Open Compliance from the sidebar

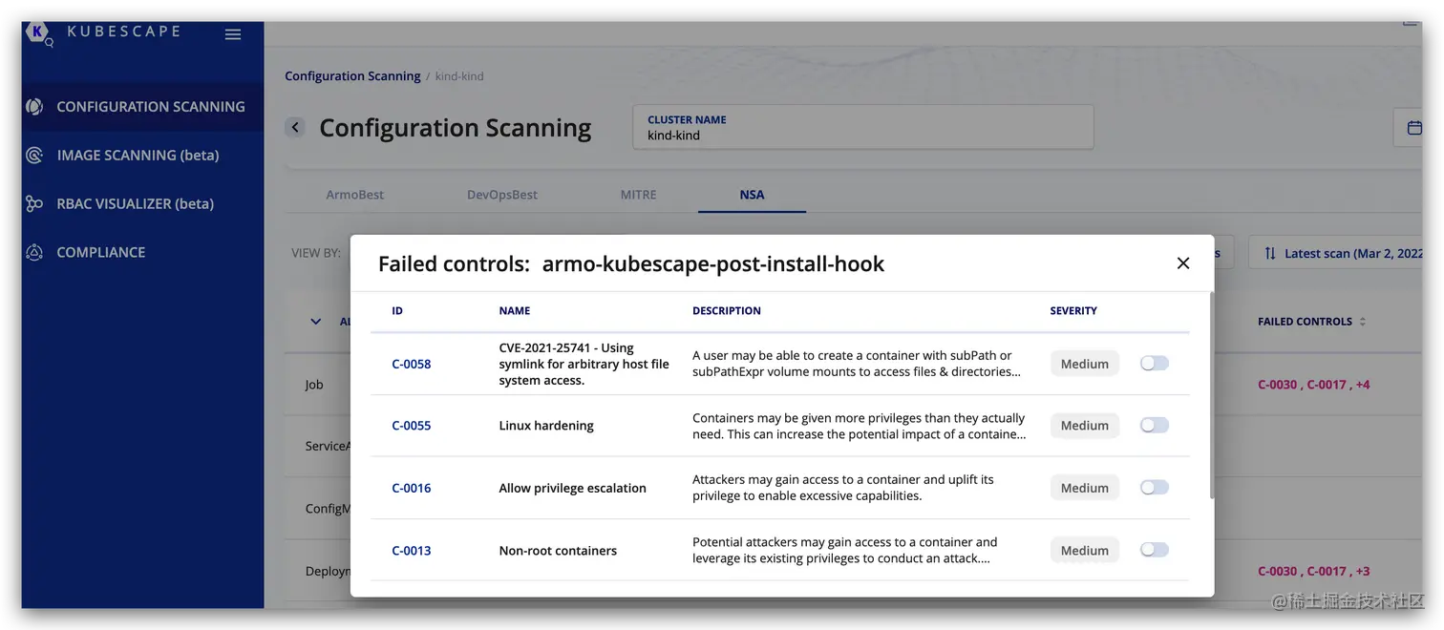[x=142, y=252]
